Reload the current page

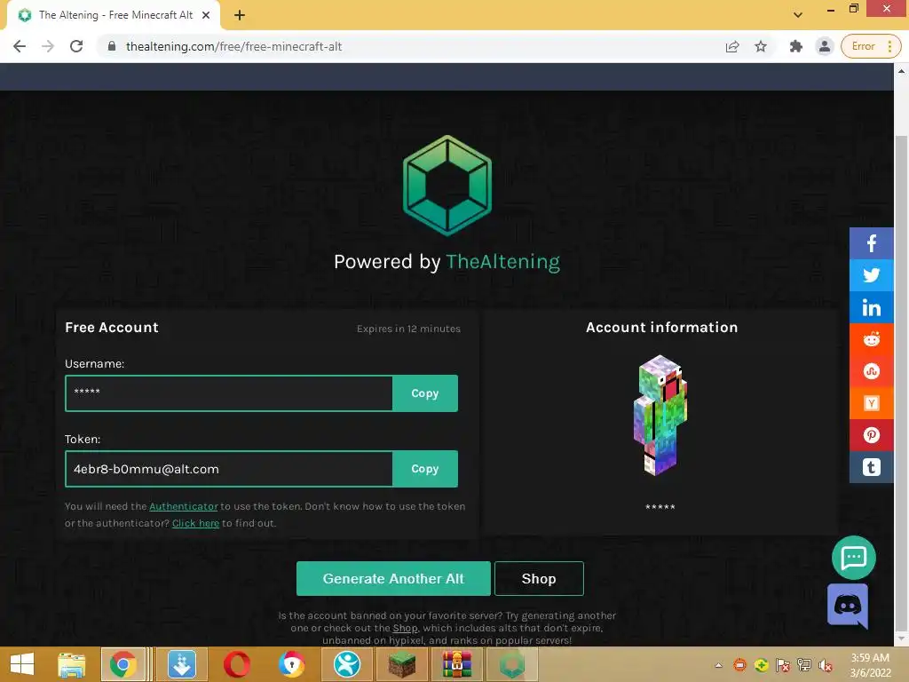[x=76, y=46]
